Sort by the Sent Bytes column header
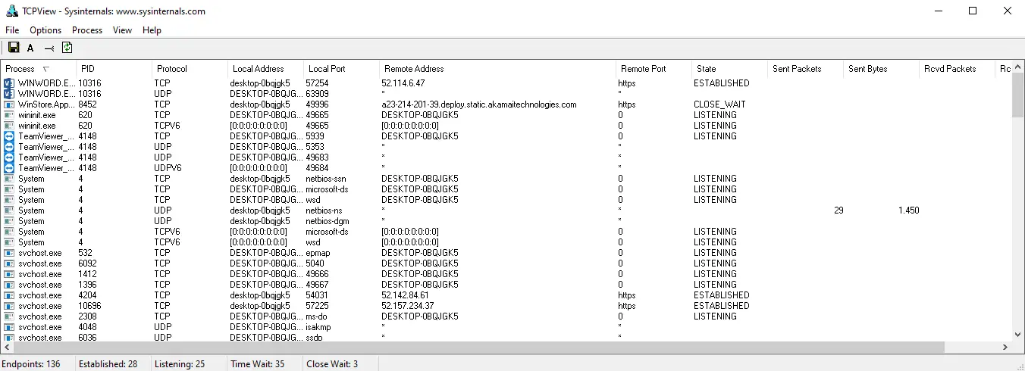This screenshot has height=371, width=1025. point(881,69)
